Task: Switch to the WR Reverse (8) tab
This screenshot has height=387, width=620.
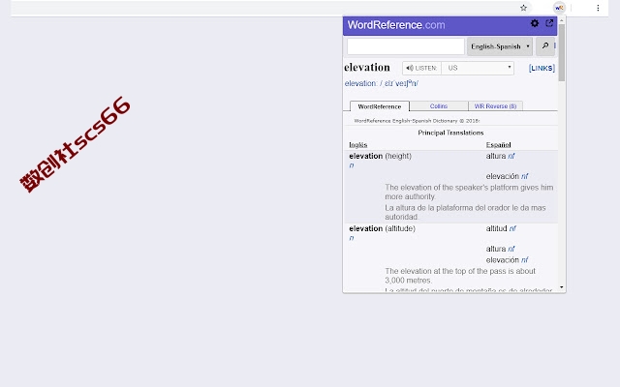Action: tap(495, 106)
